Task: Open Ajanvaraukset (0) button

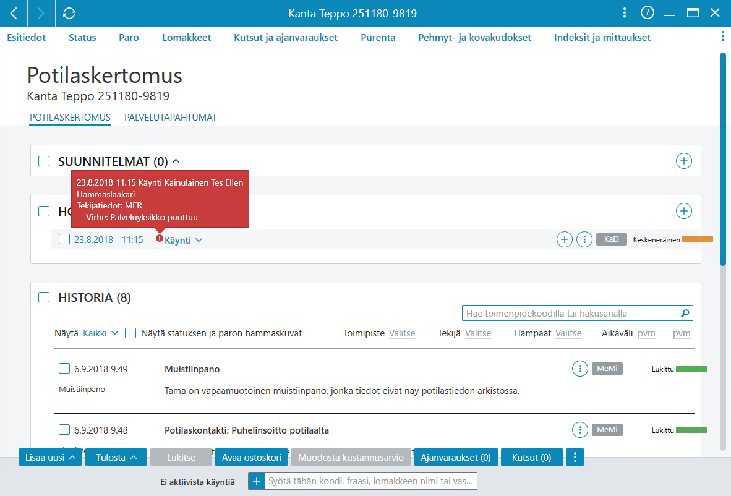Action: click(455, 457)
